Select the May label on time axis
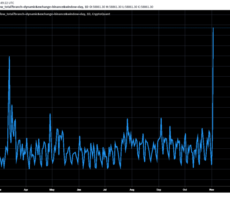 coord(52,190)
